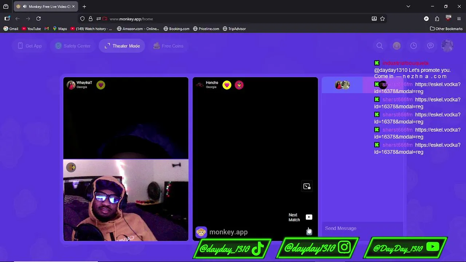Open the Safety Center
This screenshot has height=262, width=466.
point(73,46)
